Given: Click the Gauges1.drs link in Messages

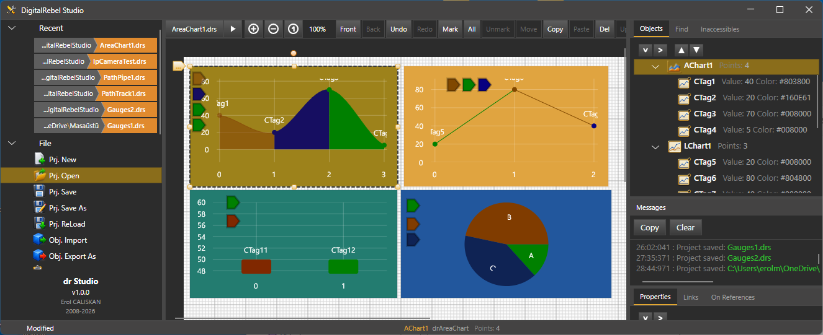Looking at the screenshot, I should click(749, 247).
